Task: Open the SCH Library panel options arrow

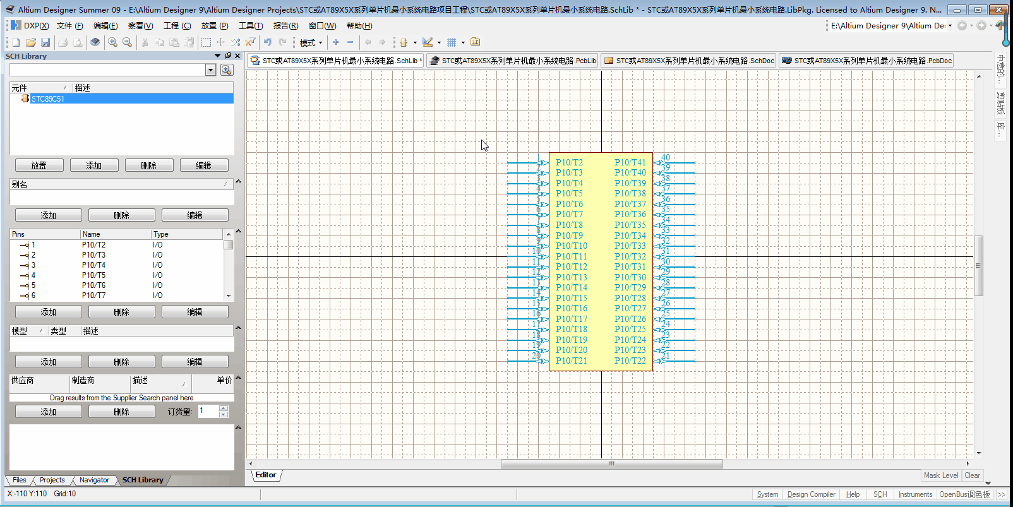Action: [x=218, y=56]
